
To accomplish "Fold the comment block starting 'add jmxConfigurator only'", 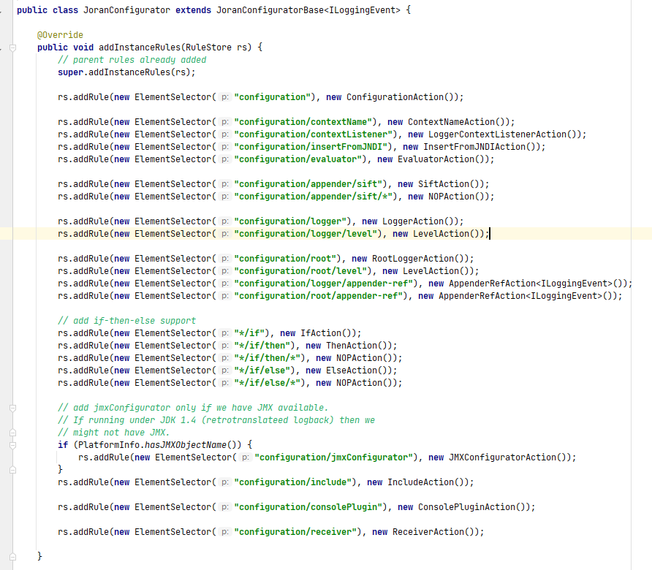I will (x=13, y=408).
